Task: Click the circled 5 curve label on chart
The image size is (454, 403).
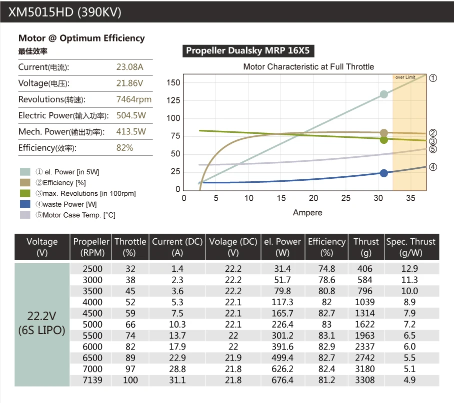Action: 433,149
